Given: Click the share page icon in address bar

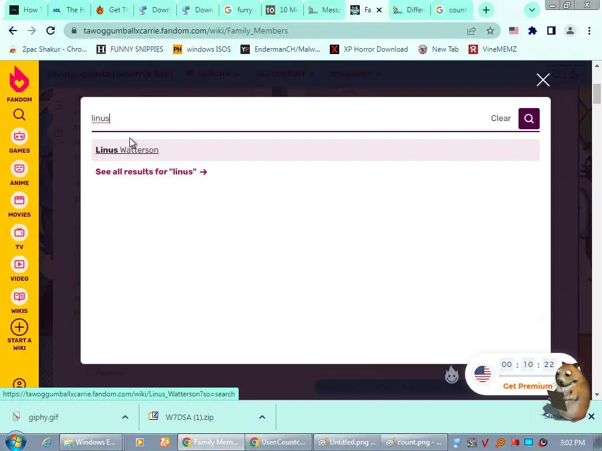Looking at the screenshot, I should [471, 31].
